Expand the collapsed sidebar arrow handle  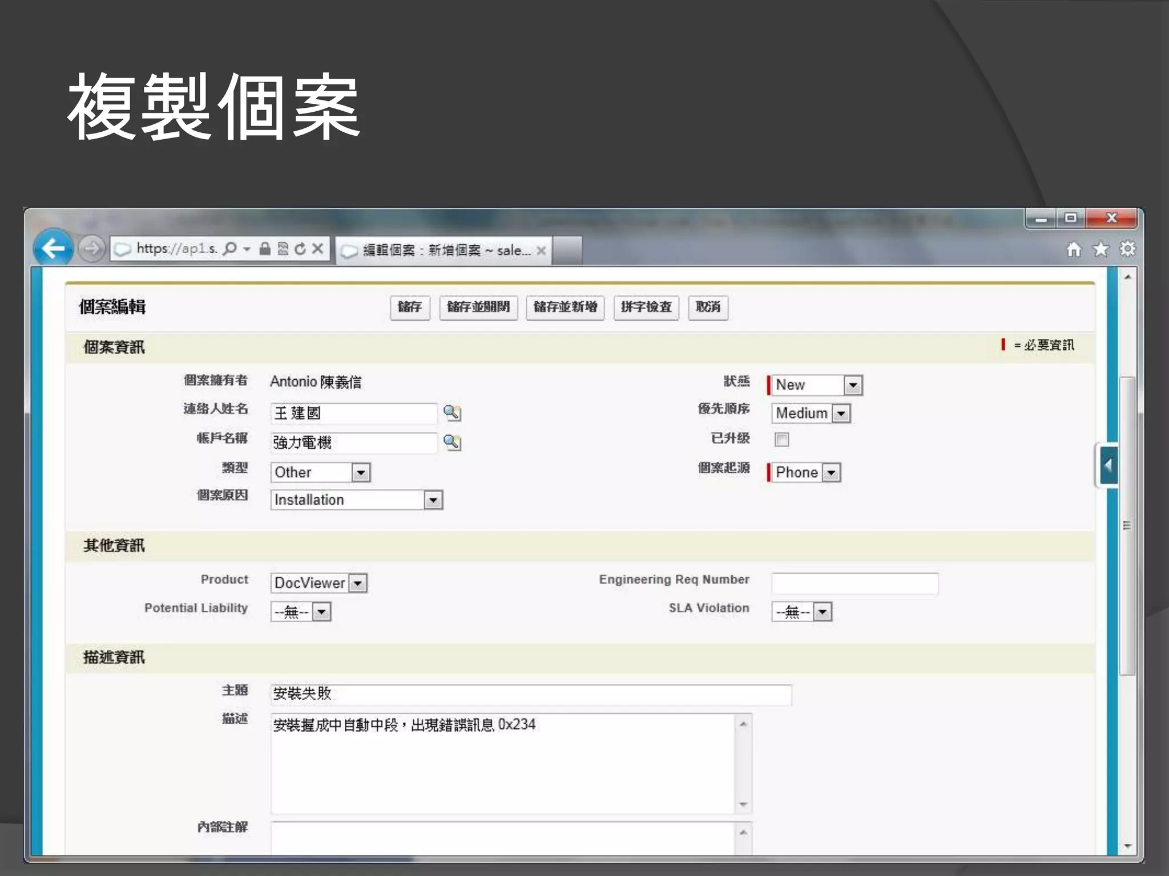coord(1108,465)
